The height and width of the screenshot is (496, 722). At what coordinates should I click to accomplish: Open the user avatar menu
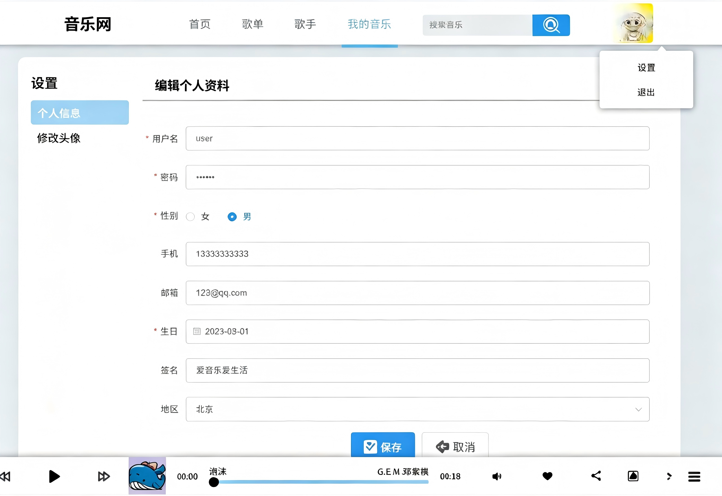click(x=633, y=23)
